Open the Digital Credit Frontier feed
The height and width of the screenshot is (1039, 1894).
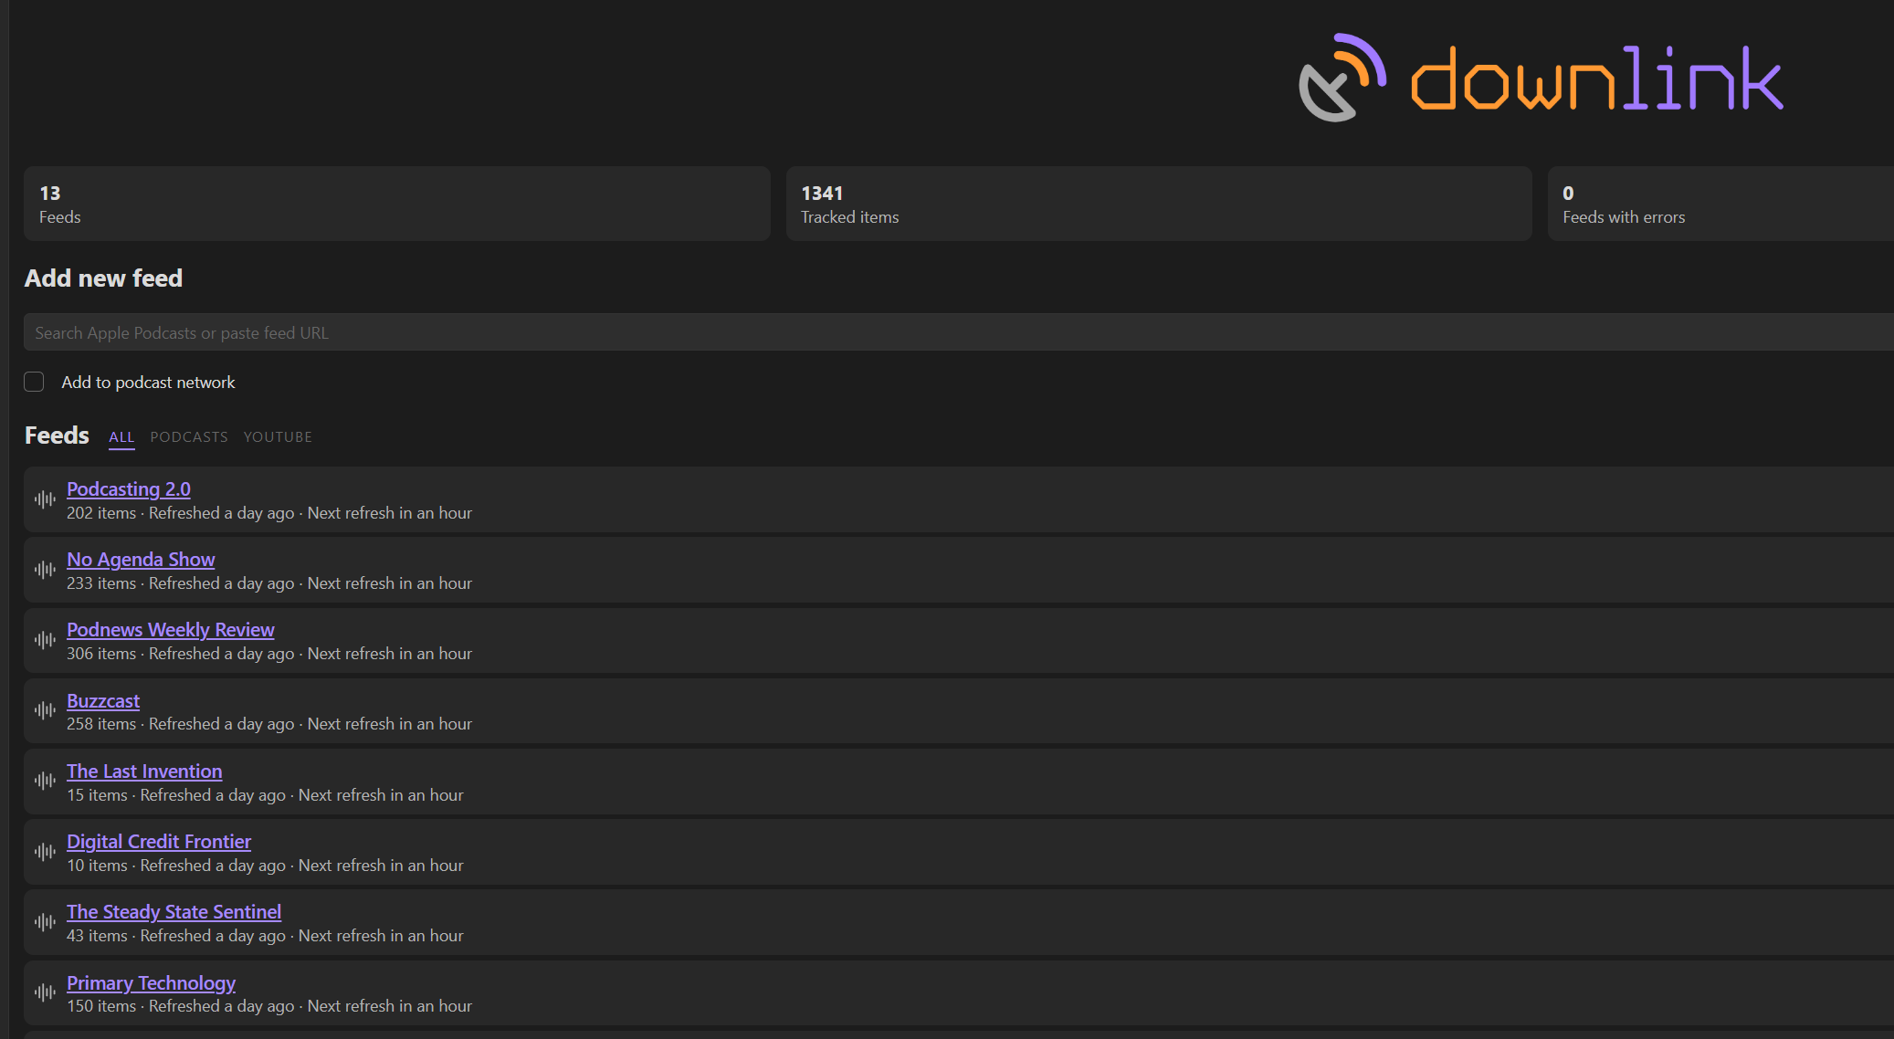click(159, 842)
